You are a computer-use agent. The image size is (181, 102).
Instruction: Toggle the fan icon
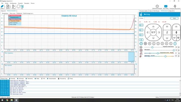click(141, 50)
